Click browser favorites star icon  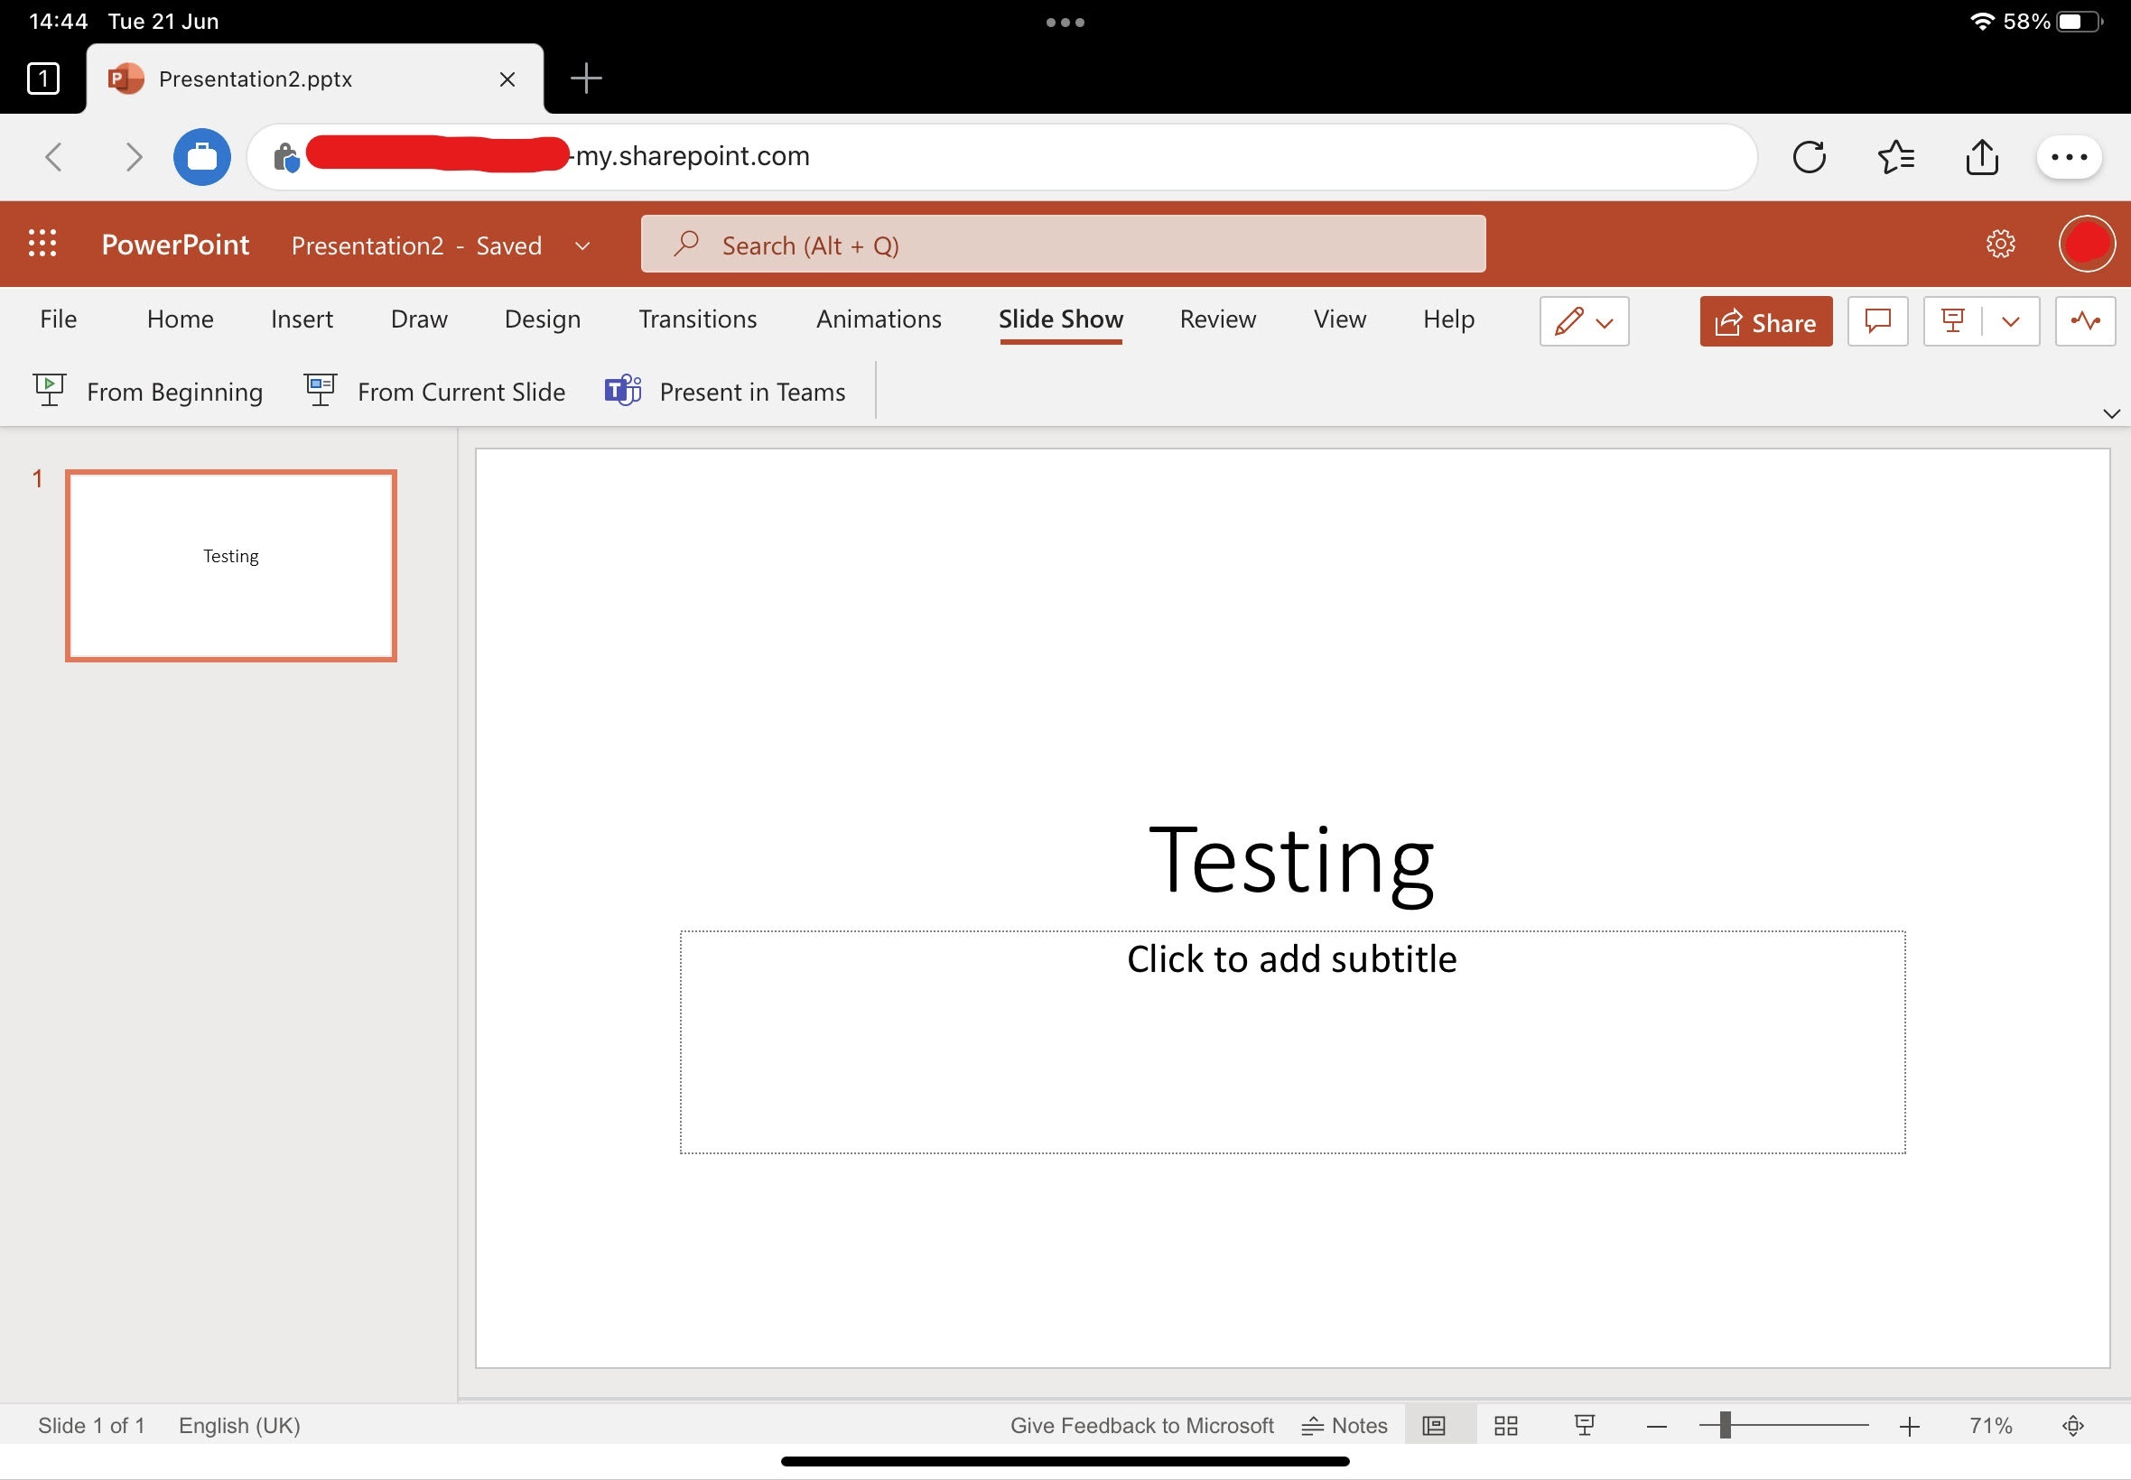[x=1895, y=157]
